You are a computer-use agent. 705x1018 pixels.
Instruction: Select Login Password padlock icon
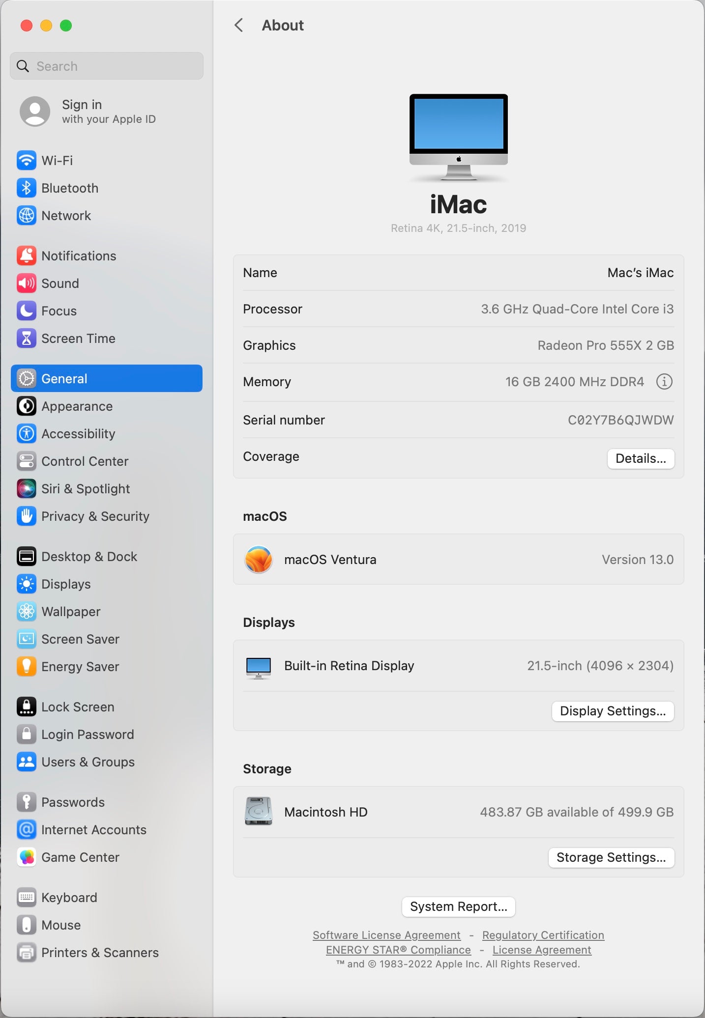coord(27,734)
